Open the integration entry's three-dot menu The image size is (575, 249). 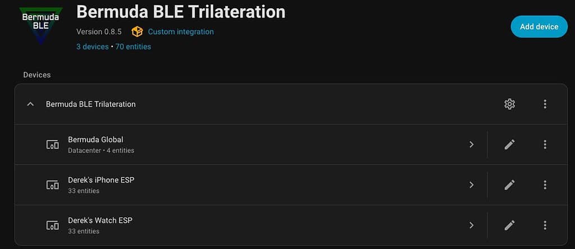545,104
